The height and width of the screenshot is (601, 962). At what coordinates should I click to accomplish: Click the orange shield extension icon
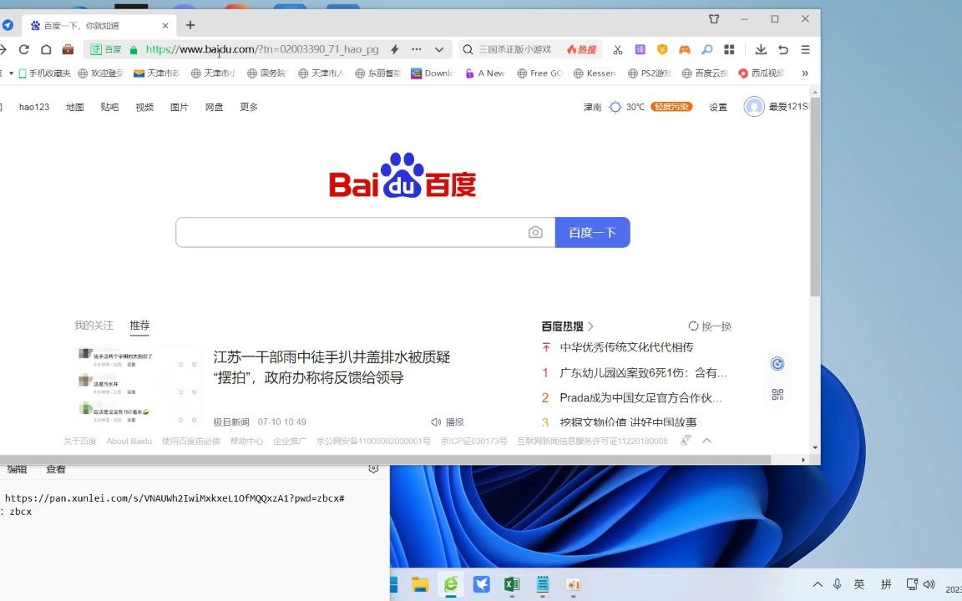662,50
